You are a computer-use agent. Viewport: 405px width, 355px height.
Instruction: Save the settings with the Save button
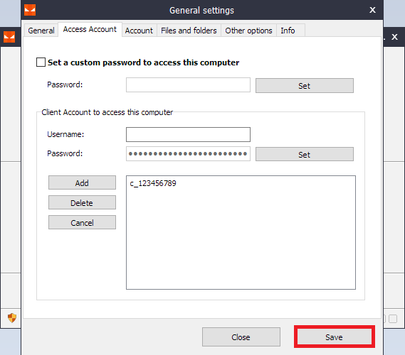coord(334,337)
